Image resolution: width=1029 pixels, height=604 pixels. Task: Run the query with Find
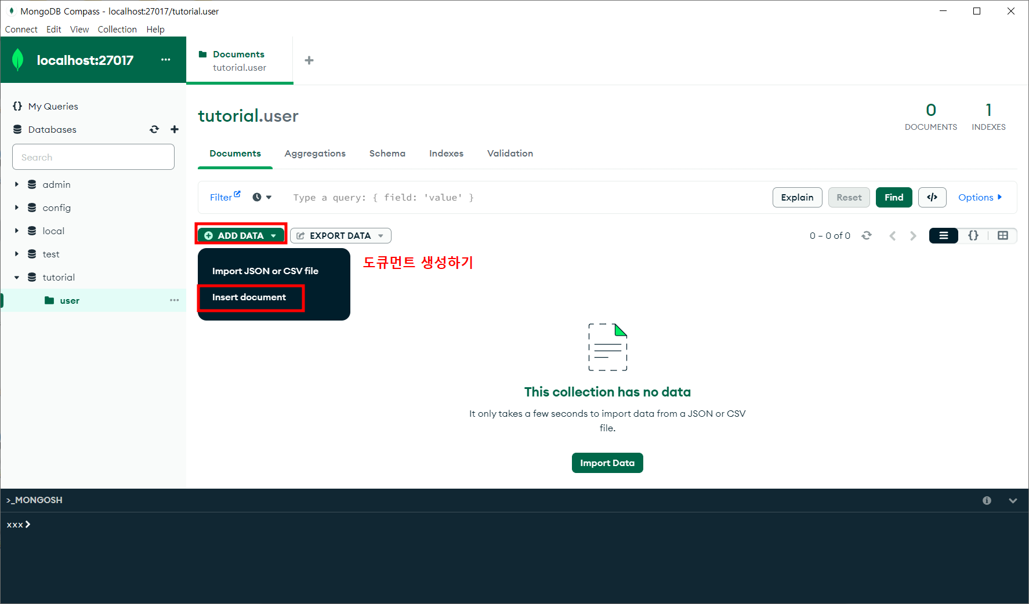point(894,198)
